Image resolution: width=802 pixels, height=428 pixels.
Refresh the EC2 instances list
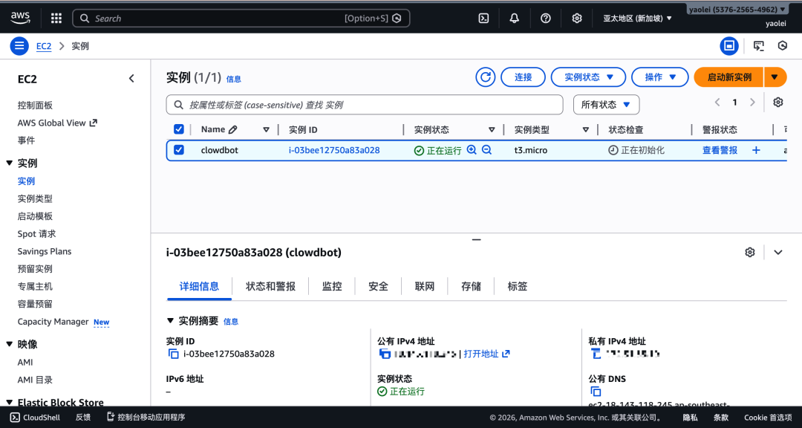[x=485, y=77]
